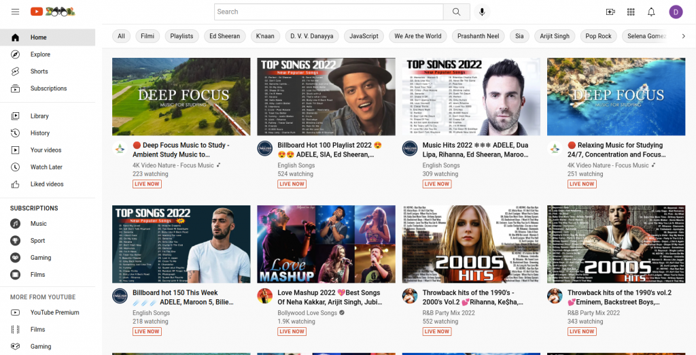Screen dimensions: 696x355
Task: Start voice search with microphone icon
Action: 482,12
